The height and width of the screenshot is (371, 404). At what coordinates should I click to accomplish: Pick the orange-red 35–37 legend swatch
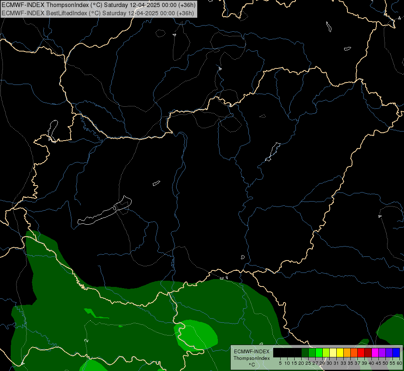(x=354, y=352)
